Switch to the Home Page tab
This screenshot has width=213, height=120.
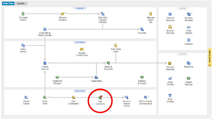point(8,3)
